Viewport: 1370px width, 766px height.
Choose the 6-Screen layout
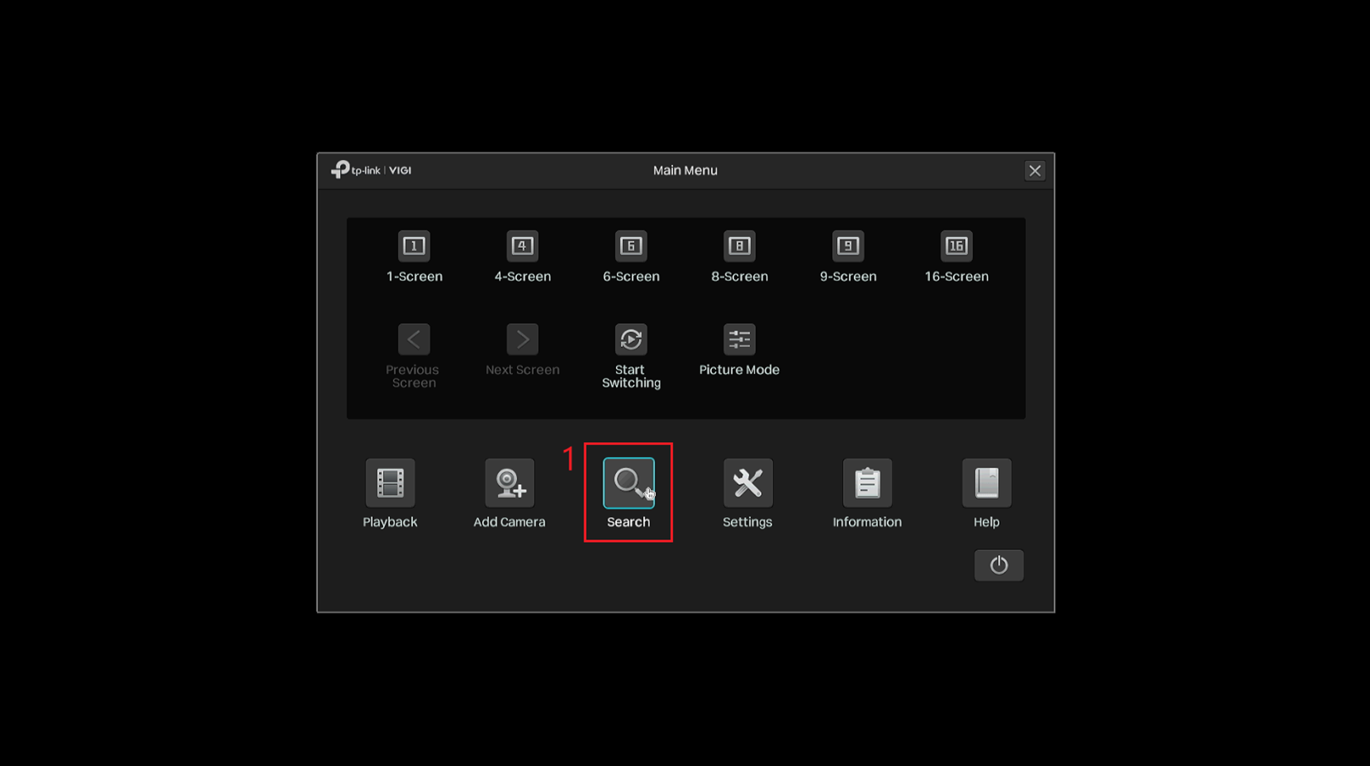631,246
